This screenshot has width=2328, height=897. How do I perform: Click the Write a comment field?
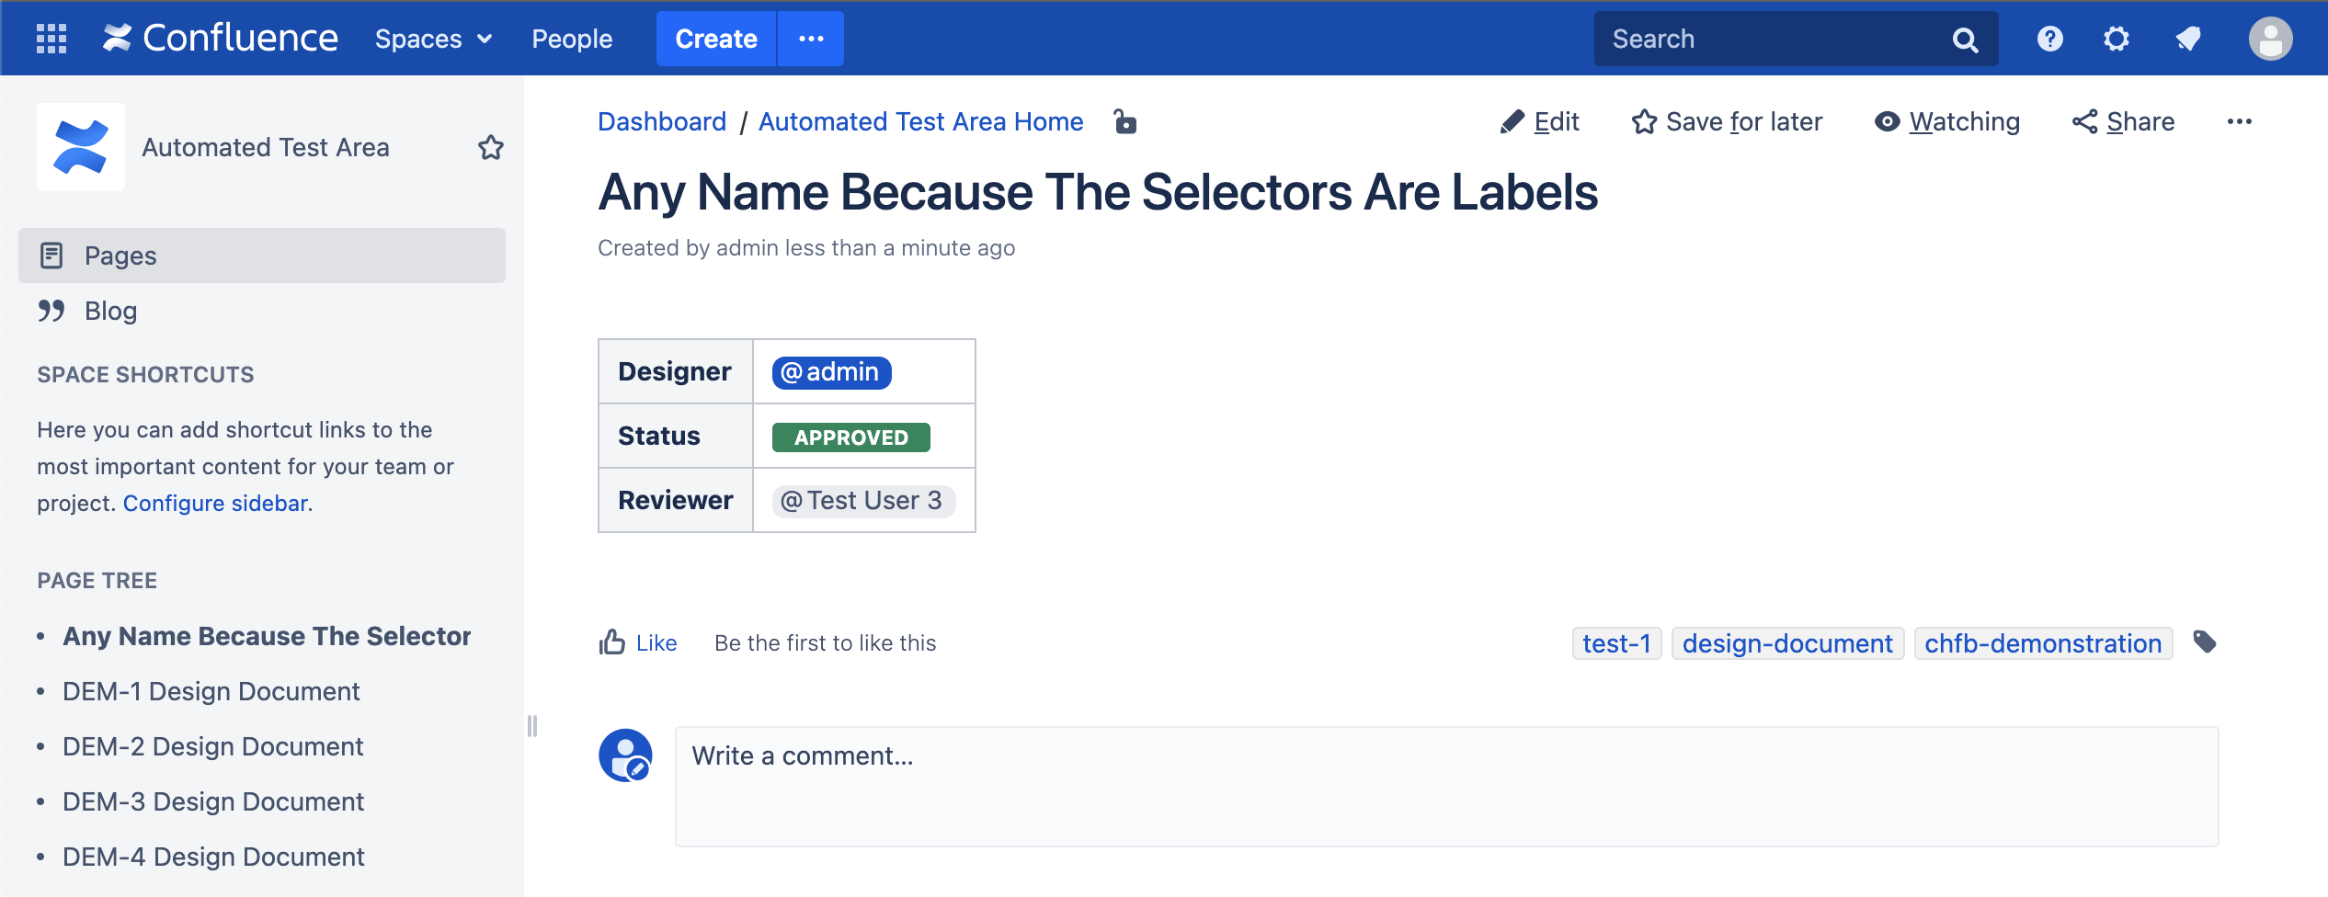(1446, 786)
